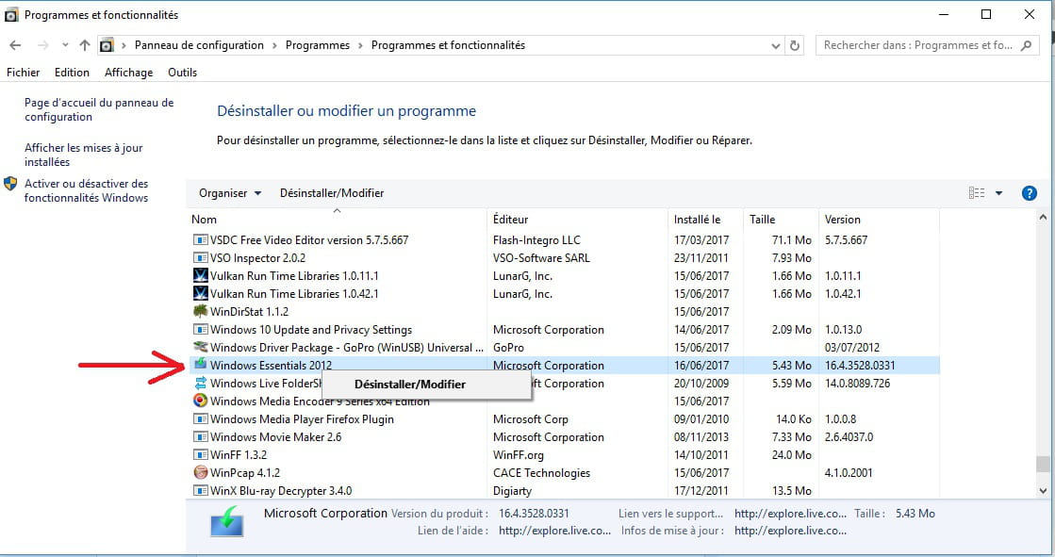Click the Vulkan Run Time Libraries 1.0.42.1 icon
Screen dimensions: 1055x557
tap(200, 294)
